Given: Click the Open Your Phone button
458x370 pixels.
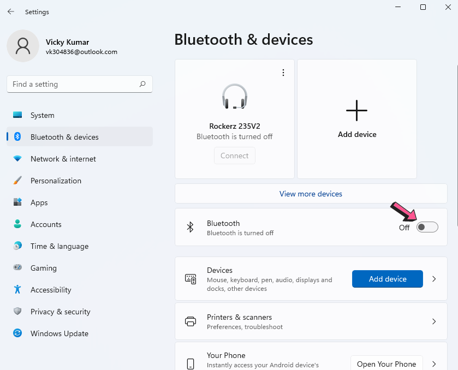Looking at the screenshot, I should pyautogui.click(x=386, y=363).
